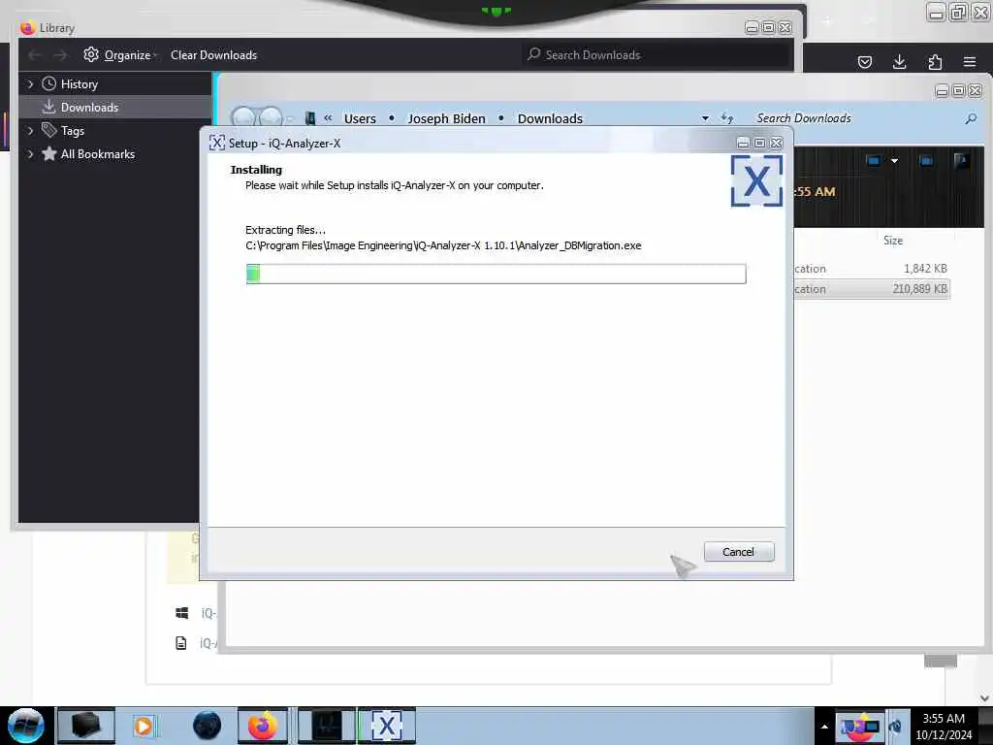Click Size column header in Explorer
The width and height of the screenshot is (993, 745).
pyautogui.click(x=893, y=241)
